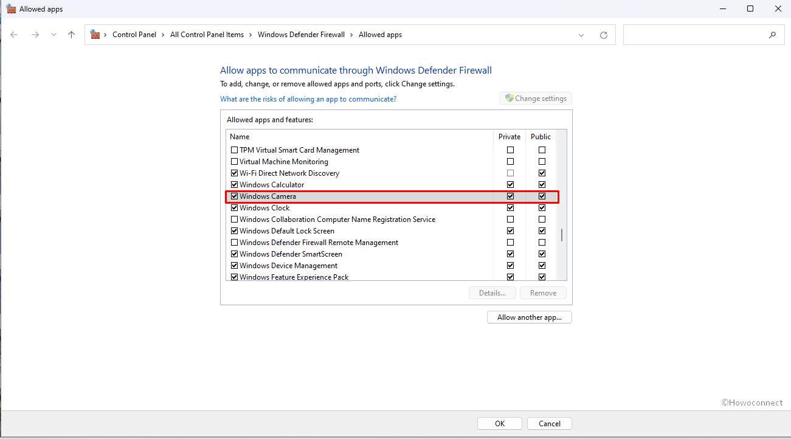
Task: Toggle Public checkbox for Windows Camera
Action: (x=542, y=196)
